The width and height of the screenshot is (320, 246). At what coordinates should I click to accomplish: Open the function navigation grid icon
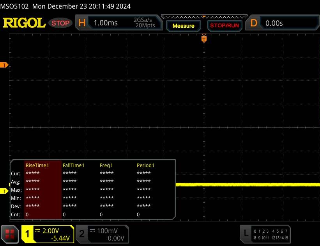click(x=11, y=234)
